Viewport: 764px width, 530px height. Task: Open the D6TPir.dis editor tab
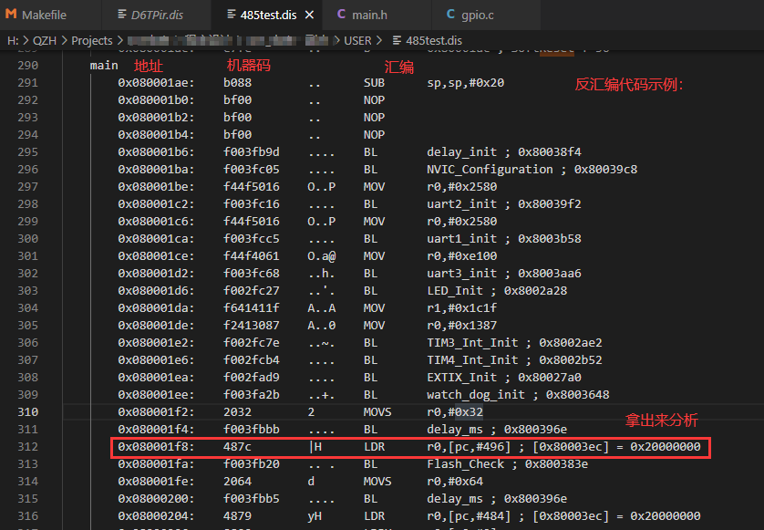click(157, 15)
